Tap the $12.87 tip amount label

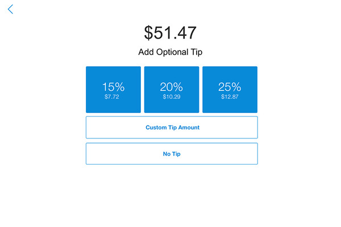[230, 96]
